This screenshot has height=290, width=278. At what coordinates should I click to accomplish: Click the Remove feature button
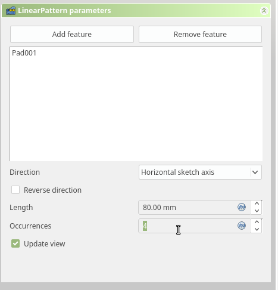point(200,34)
